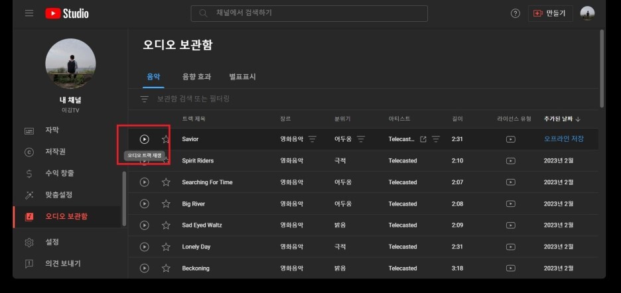The image size is (621, 293).
Task: Click the channel profile picture in the sidebar
Action: (x=70, y=64)
